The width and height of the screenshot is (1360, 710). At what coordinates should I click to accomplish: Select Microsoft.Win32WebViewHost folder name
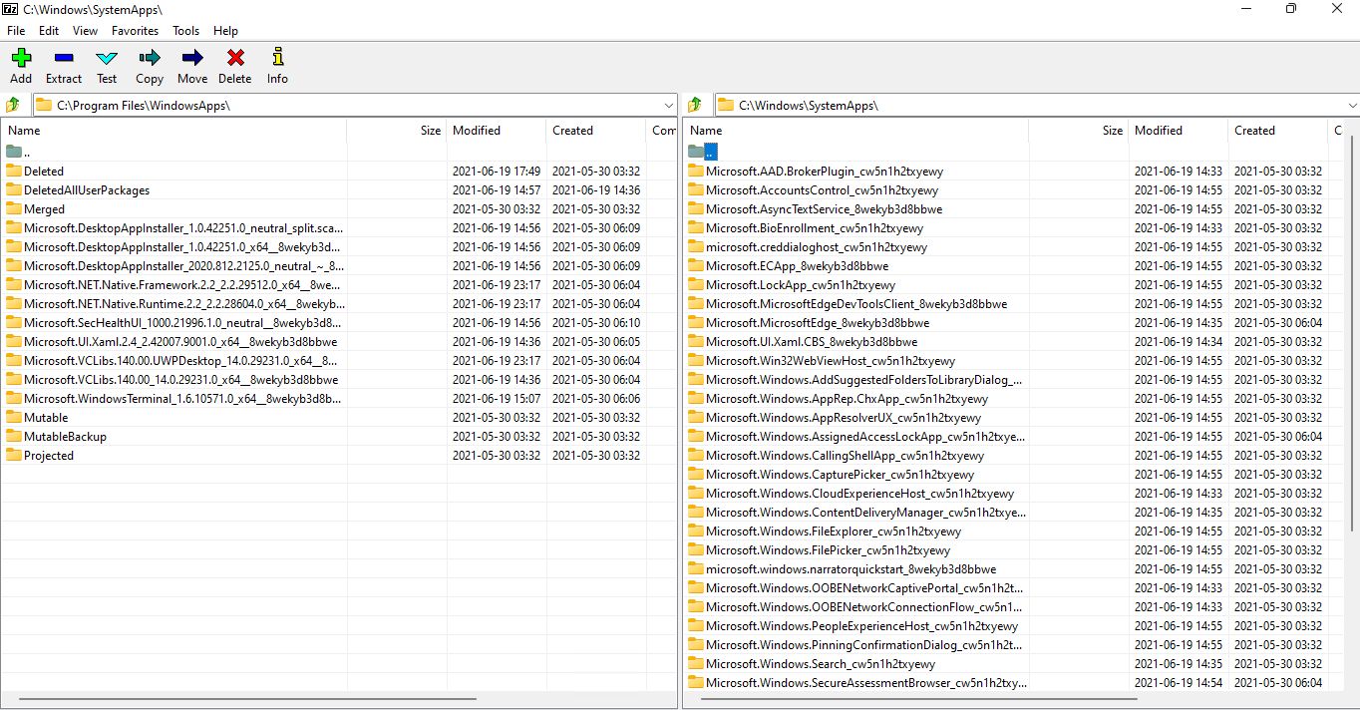click(831, 360)
